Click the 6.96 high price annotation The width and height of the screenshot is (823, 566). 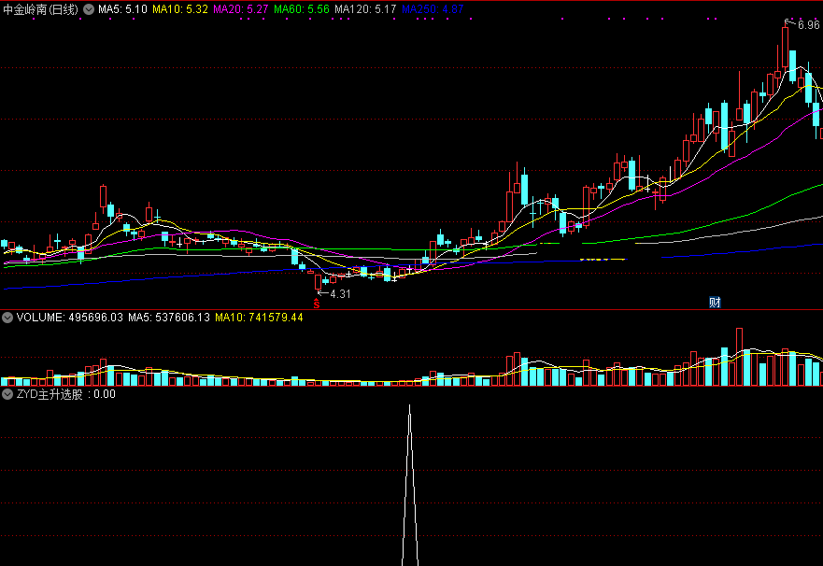[x=808, y=24]
